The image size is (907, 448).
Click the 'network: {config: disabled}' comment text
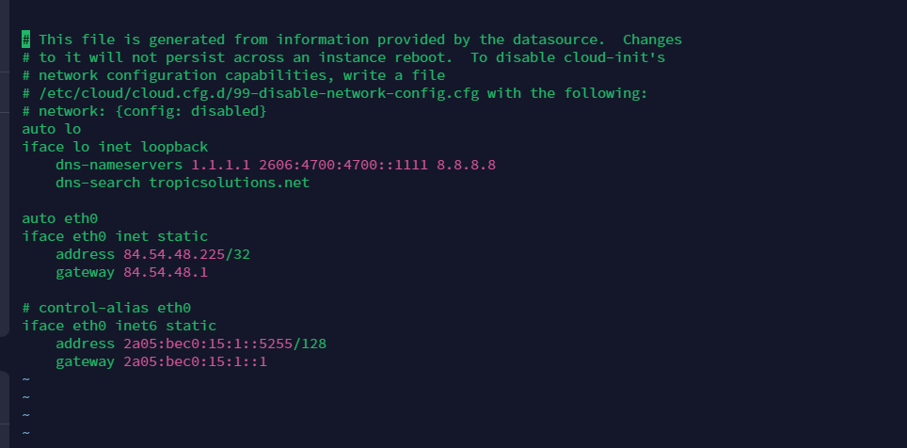[x=153, y=111]
